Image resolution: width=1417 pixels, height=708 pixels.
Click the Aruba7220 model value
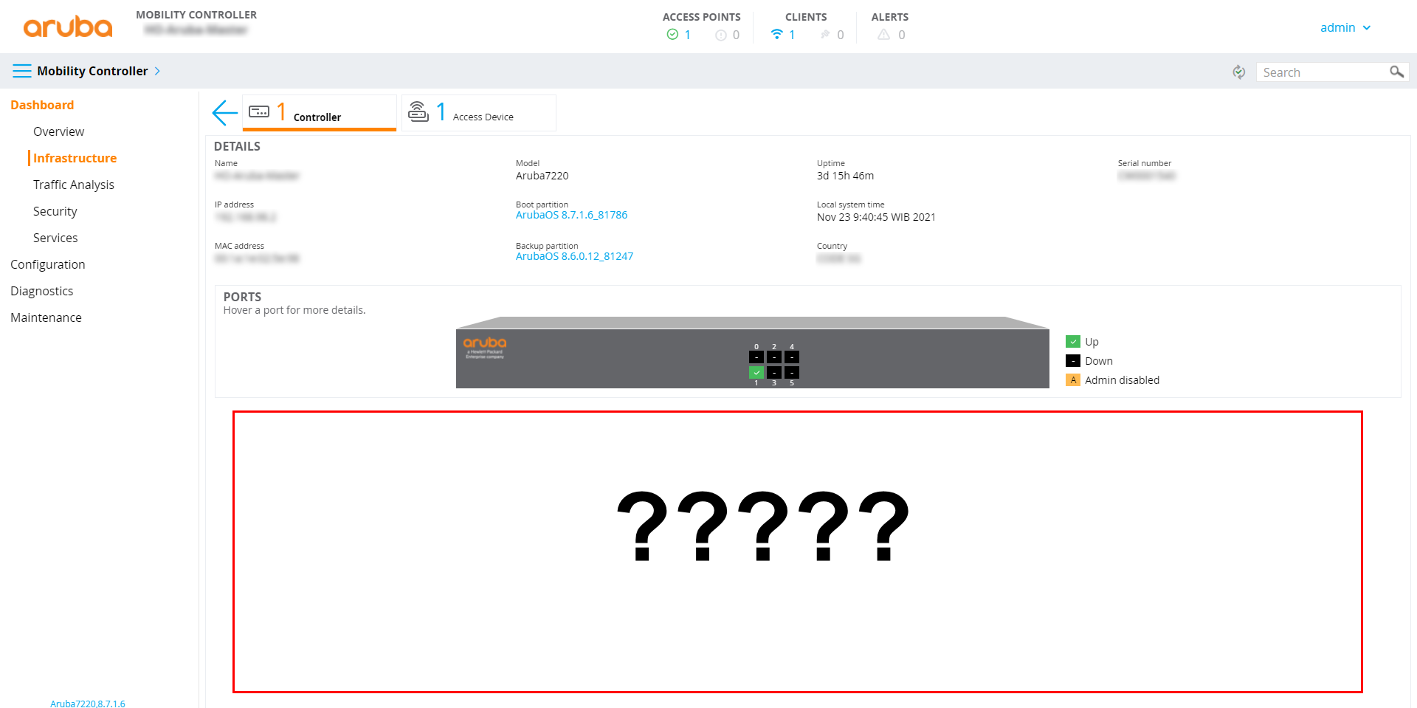coord(542,176)
